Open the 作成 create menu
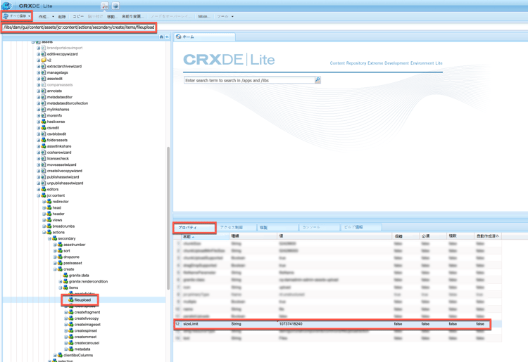The image size is (528, 362). [46, 16]
